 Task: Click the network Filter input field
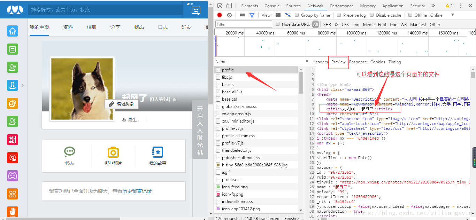(x=244, y=24)
